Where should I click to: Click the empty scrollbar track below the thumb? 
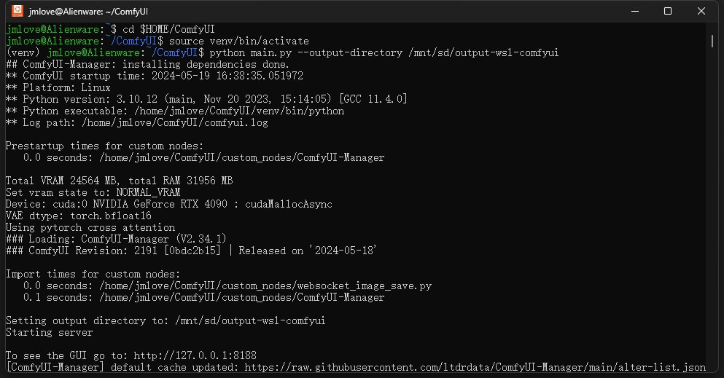click(x=712, y=208)
